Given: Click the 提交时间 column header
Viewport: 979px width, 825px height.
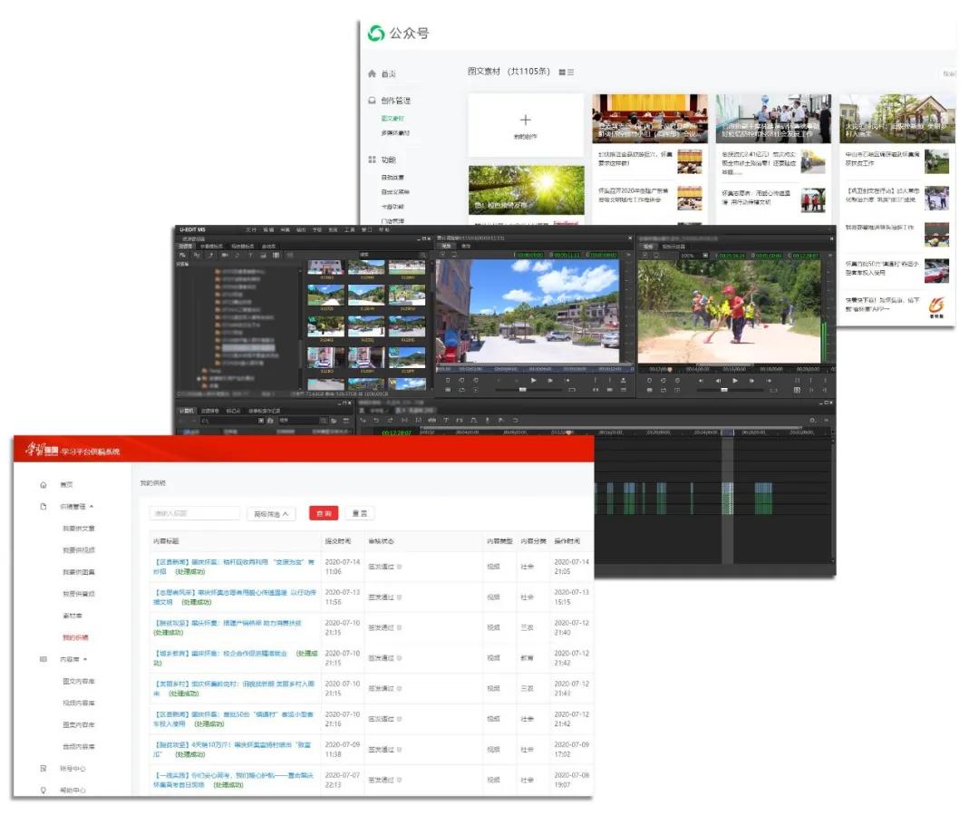Looking at the screenshot, I should (338, 541).
